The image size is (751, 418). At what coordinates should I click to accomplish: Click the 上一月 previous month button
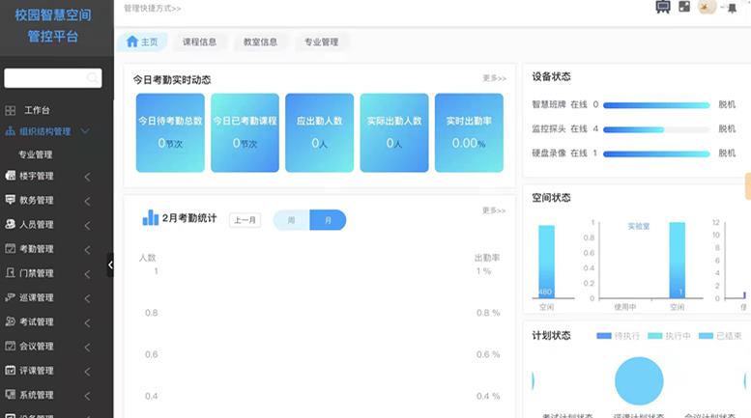point(245,220)
